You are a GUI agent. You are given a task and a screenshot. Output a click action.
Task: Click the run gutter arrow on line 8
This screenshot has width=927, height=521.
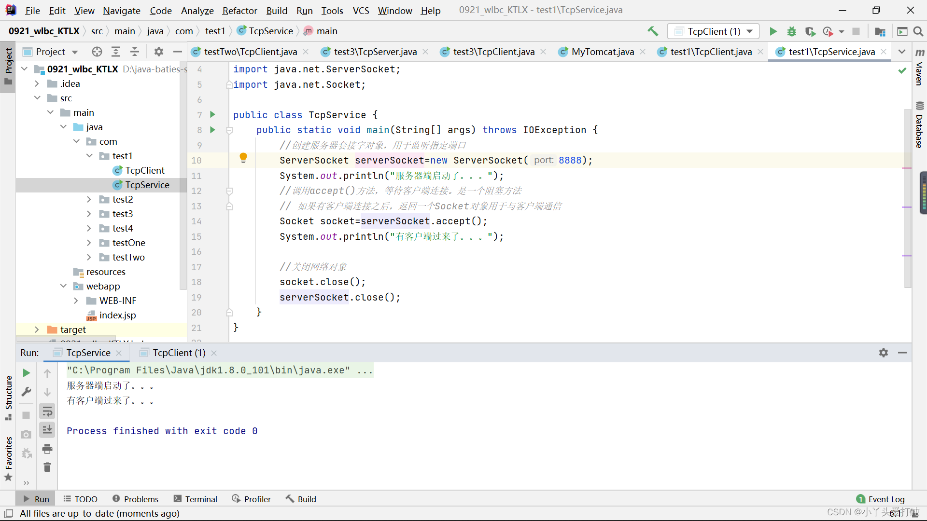coord(212,130)
